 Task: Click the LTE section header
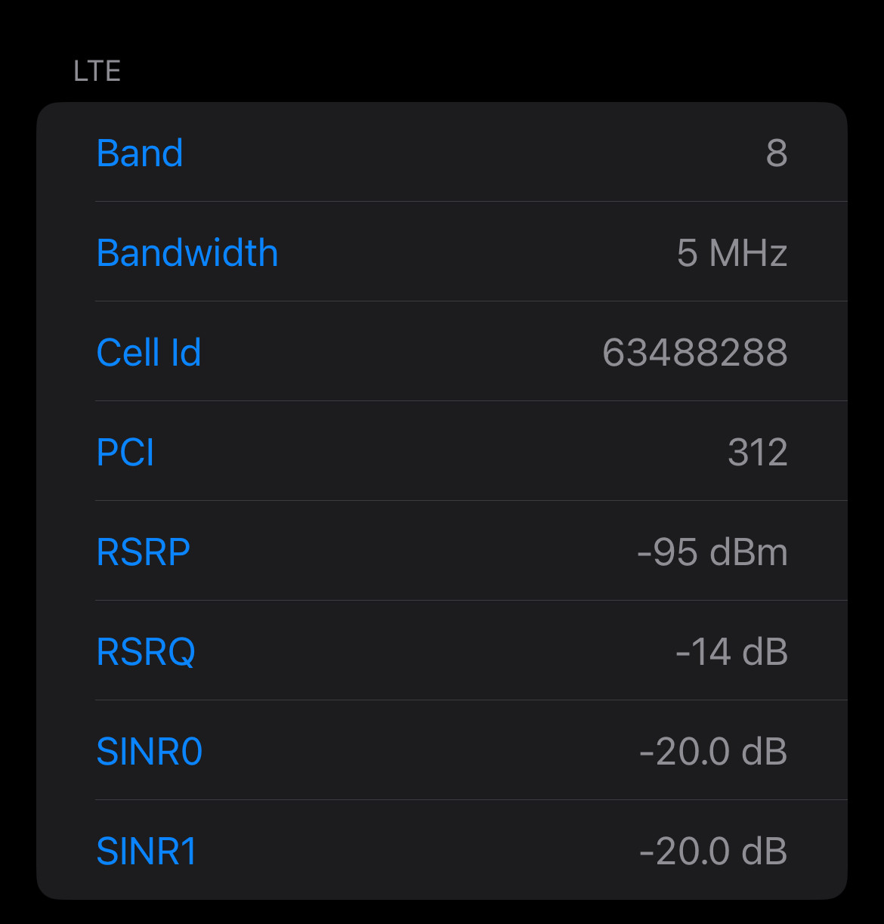coord(97,71)
